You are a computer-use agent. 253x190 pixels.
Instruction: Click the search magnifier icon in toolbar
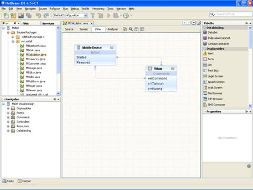click(x=212, y=14)
